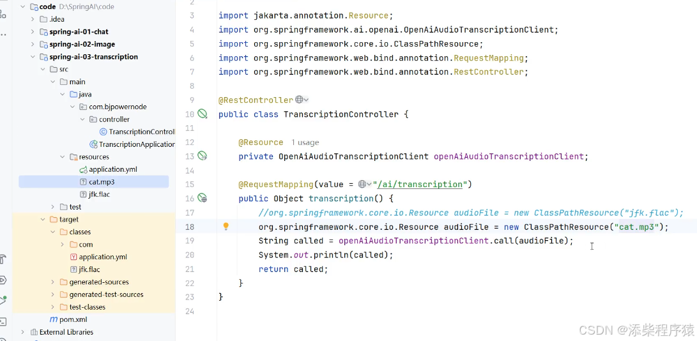
Task: Click the "cat.mp3" string on line 18
Action: pos(636,227)
